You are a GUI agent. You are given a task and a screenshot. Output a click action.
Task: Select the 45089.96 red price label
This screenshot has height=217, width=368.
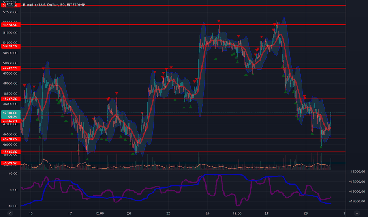point(10,163)
